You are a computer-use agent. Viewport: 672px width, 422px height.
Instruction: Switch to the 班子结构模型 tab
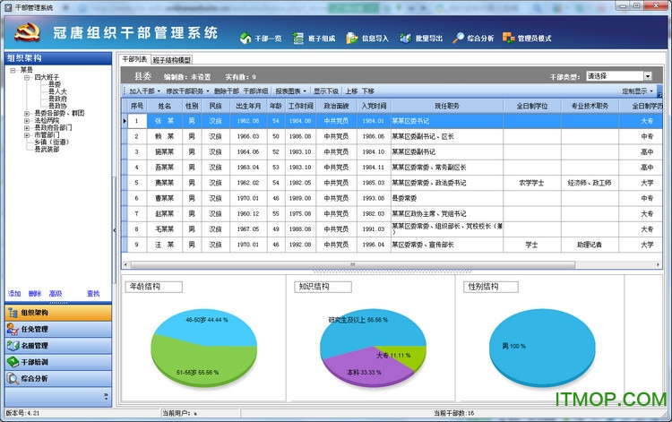click(172, 60)
